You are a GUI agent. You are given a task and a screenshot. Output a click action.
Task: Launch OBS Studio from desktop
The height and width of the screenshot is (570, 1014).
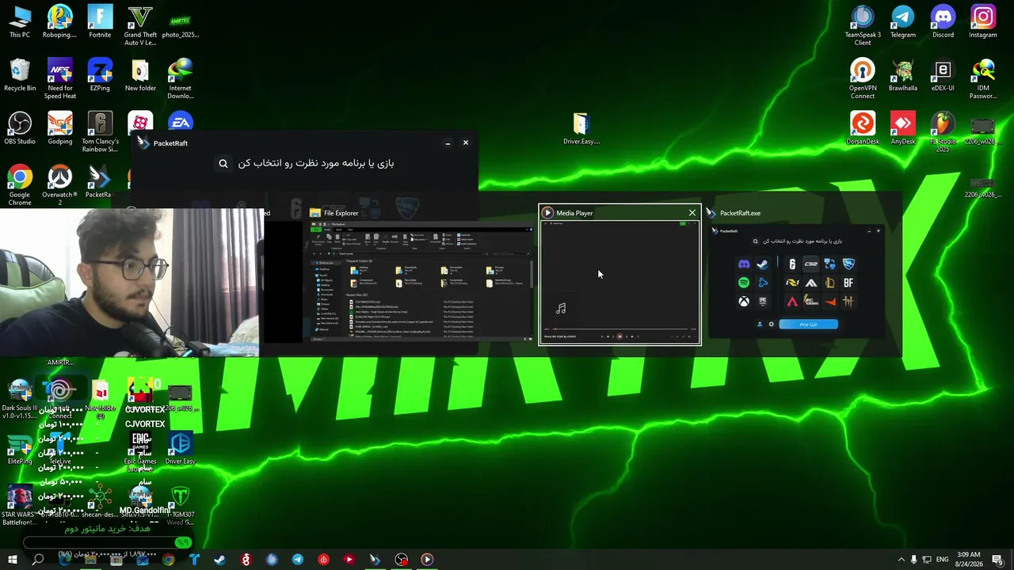click(x=20, y=128)
